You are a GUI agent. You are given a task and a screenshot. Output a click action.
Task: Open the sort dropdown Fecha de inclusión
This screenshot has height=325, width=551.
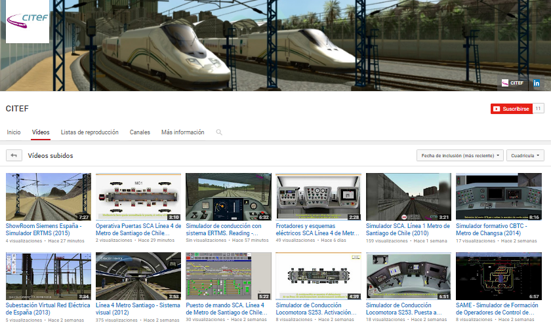(x=460, y=156)
